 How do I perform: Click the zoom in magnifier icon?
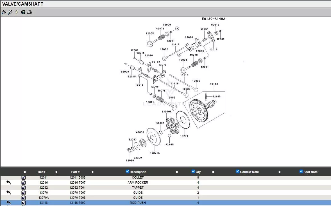tap(4, 12)
